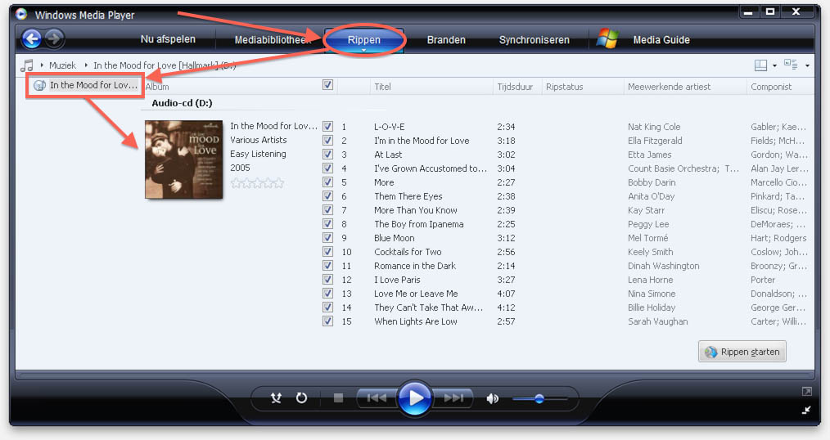
Task: Rate the album with the first star
Action: pyautogui.click(x=236, y=183)
